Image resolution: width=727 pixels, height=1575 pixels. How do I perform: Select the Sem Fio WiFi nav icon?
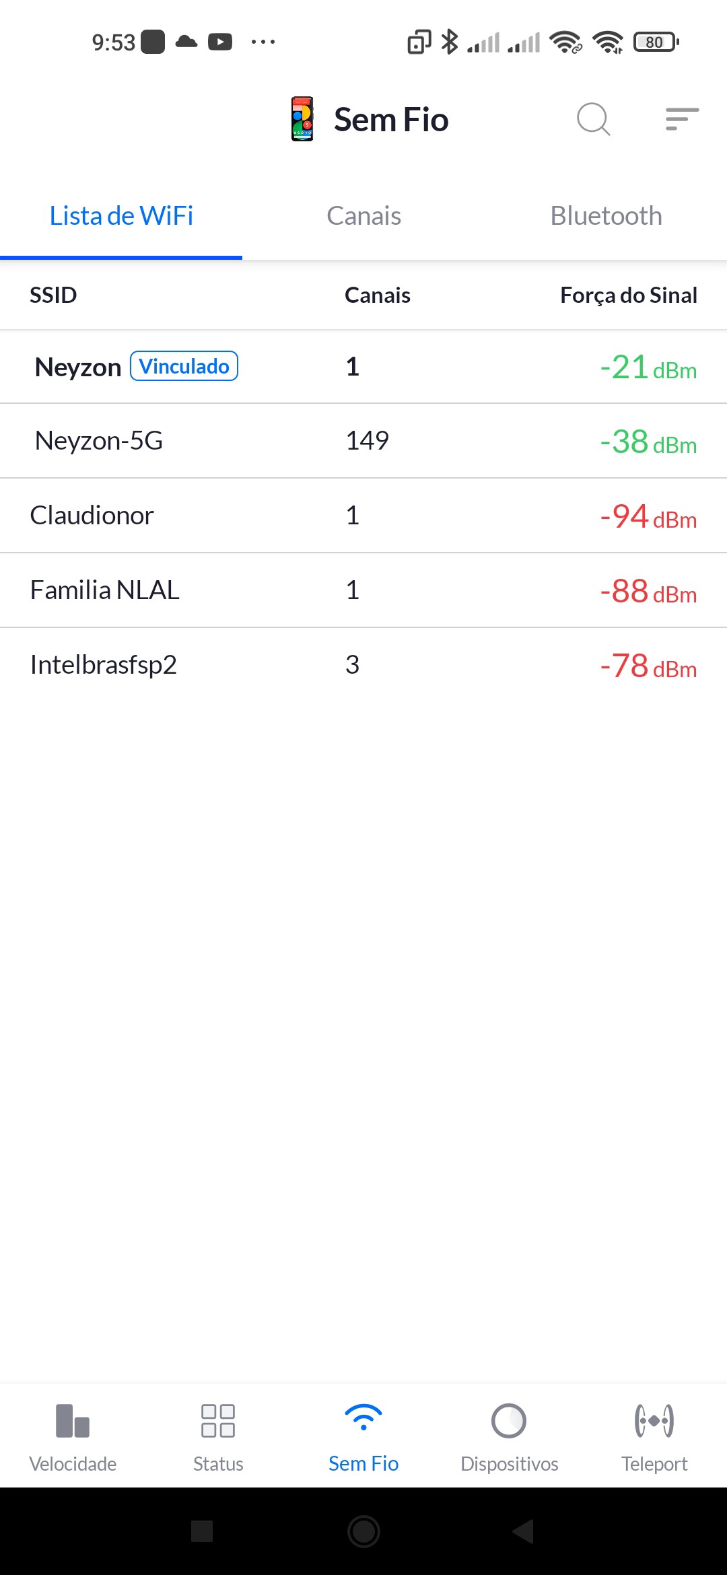click(363, 1418)
